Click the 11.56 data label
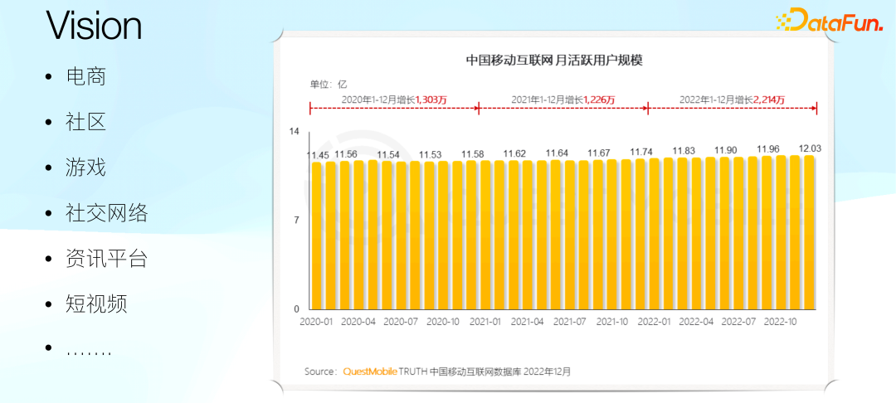Screen dimensions: 896x403 tap(346, 154)
